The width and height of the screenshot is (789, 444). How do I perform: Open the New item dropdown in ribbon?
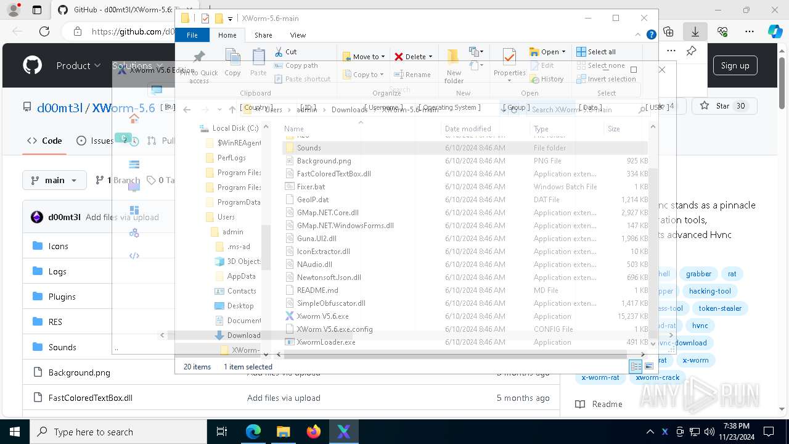pos(475,52)
